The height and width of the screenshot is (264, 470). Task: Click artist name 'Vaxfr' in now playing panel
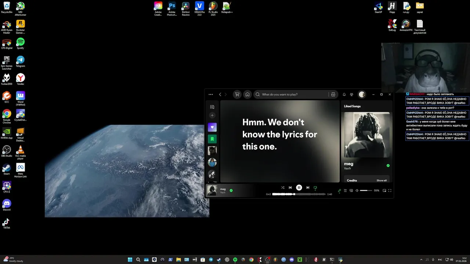pos(347,169)
